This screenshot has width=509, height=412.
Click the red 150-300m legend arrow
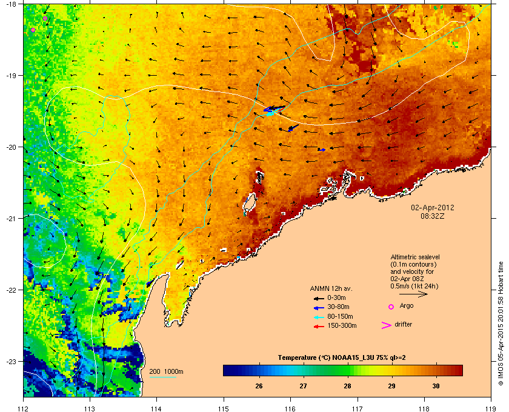tap(319, 326)
